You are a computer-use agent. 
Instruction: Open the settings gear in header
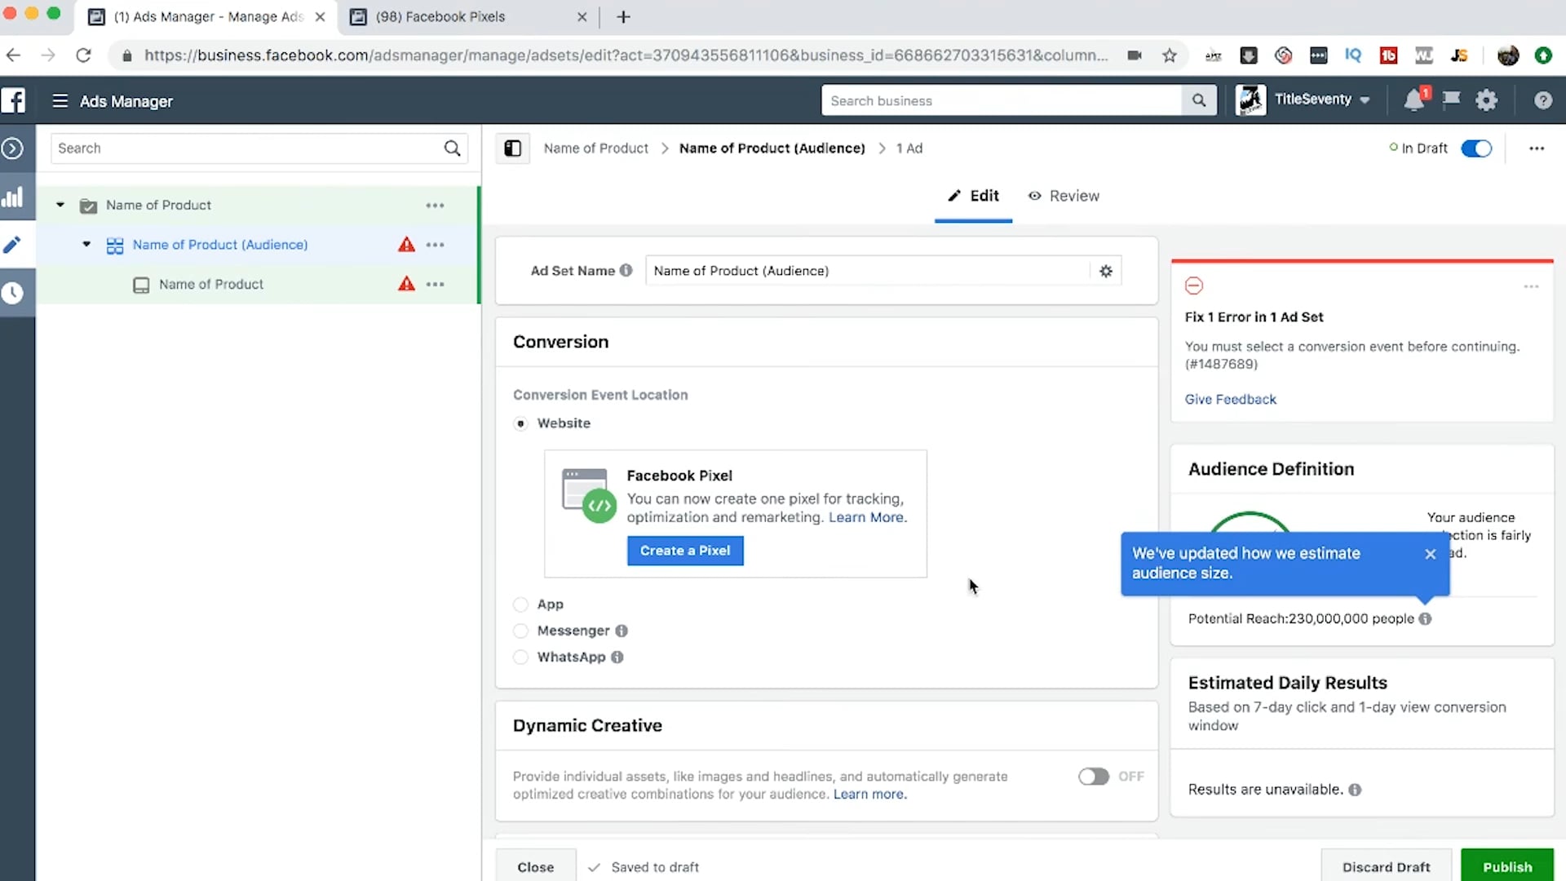[1487, 100]
